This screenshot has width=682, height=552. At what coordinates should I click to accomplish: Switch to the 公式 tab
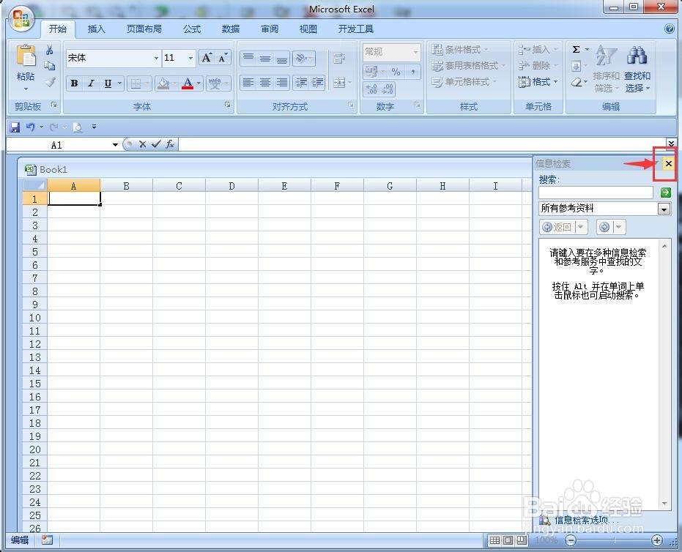192,29
